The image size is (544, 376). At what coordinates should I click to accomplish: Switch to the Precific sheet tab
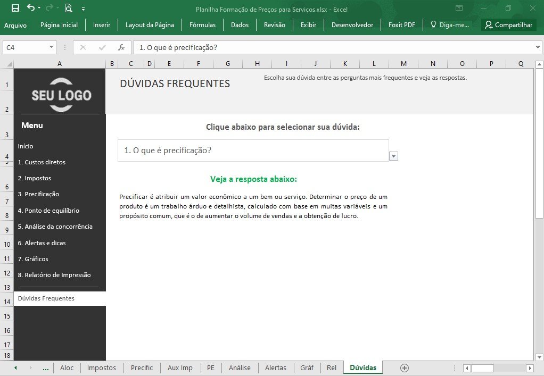pyautogui.click(x=142, y=367)
